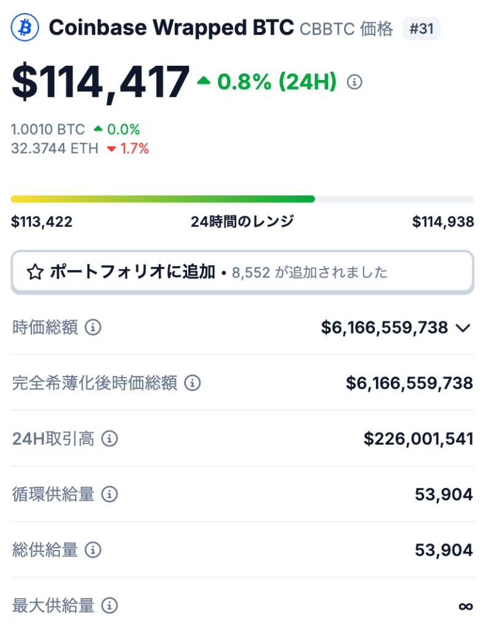This screenshot has height=630, width=501.
Task: Click the star icon in portfolio button
Action: pos(35,273)
